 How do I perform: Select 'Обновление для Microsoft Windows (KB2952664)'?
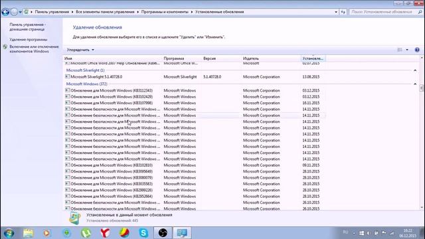[112, 197]
